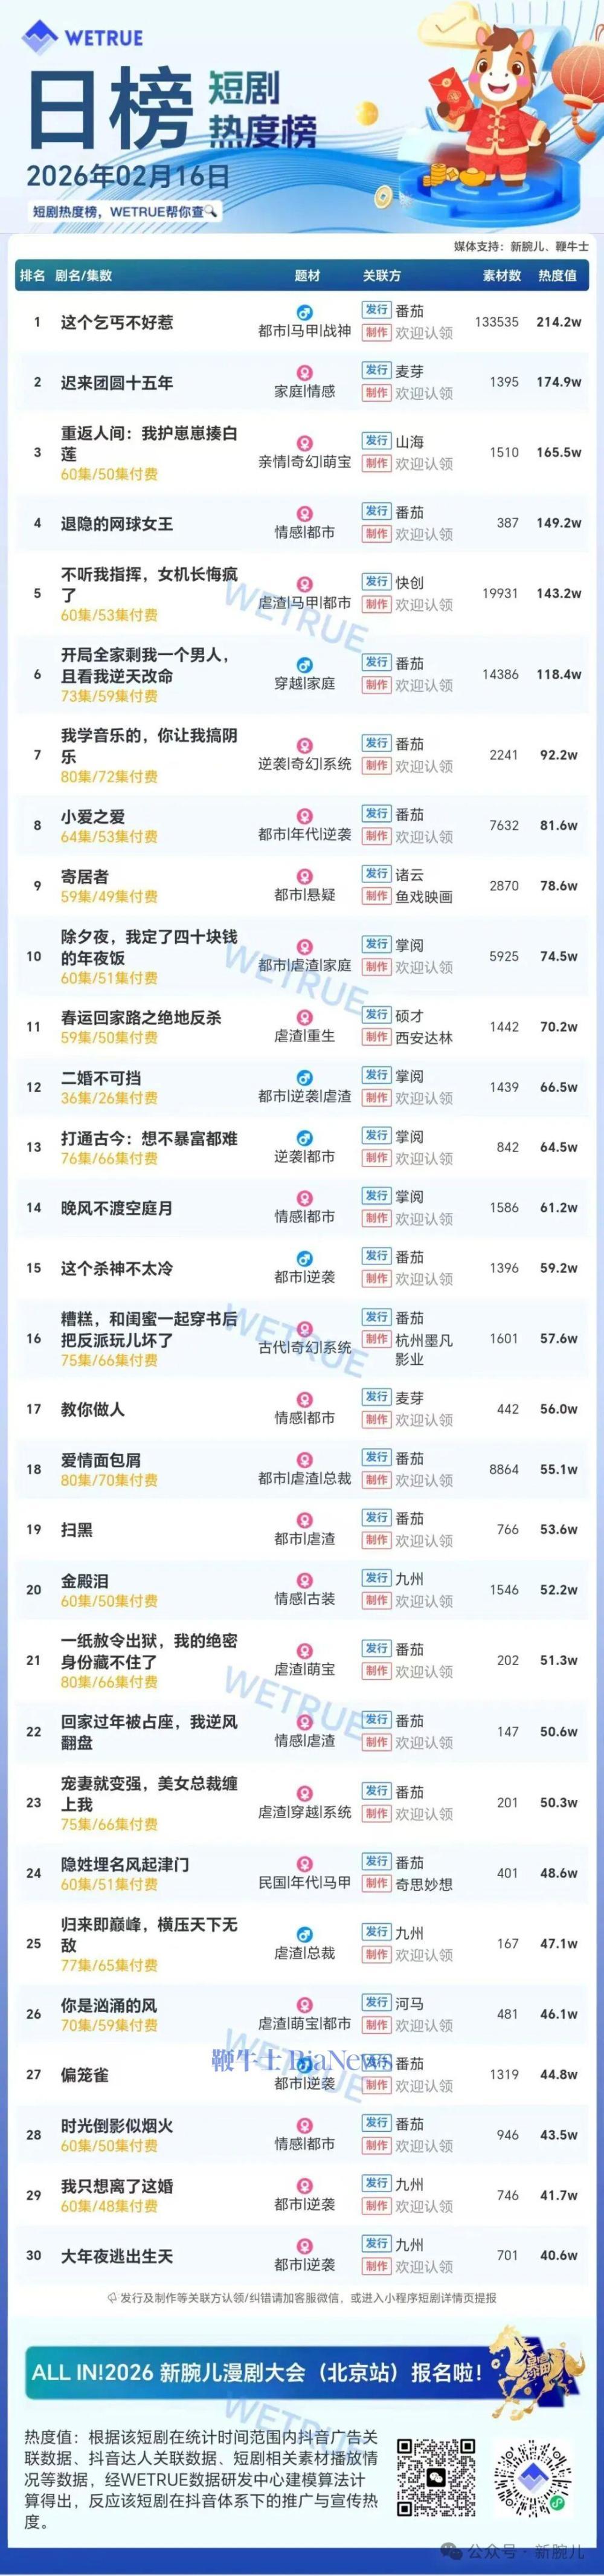The height and width of the screenshot is (2576, 604).
Task: Click the magnifier icon in the search bar
Action: click(212, 211)
